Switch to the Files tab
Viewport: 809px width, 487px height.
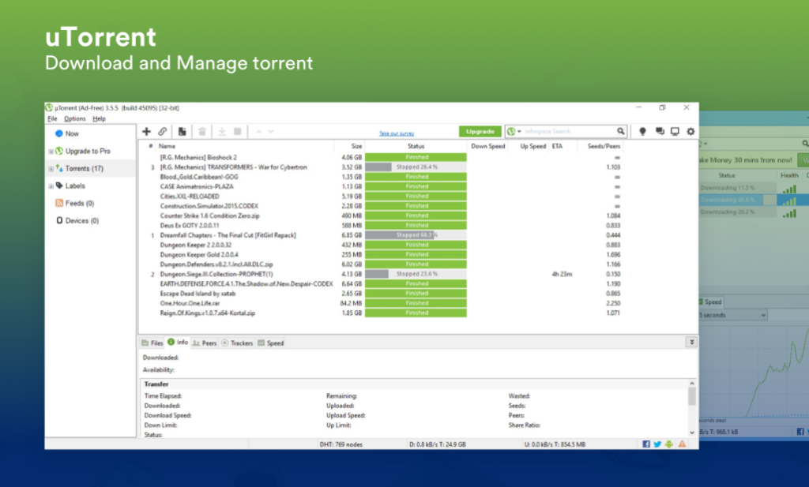pos(152,343)
